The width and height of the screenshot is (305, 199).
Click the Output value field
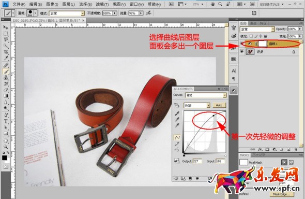pos(197,161)
